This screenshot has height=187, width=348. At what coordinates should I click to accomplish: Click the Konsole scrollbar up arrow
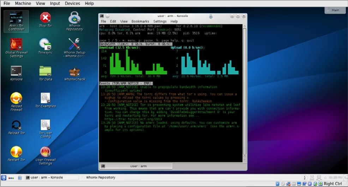[x=245, y=26]
